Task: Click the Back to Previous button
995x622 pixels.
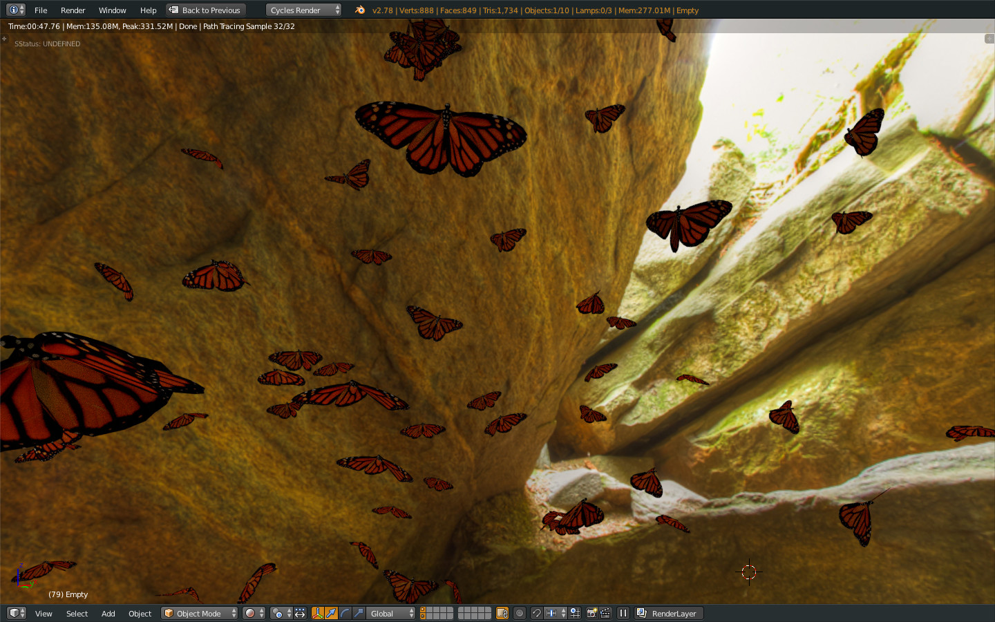Action: click(x=205, y=10)
